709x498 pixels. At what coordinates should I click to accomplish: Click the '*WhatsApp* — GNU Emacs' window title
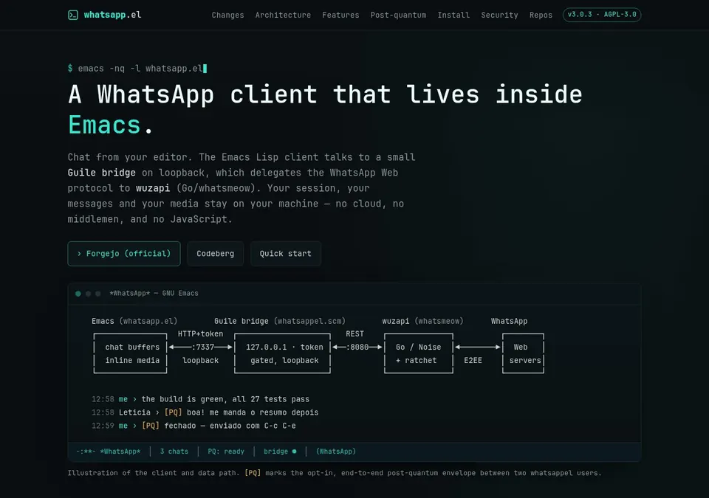click(154, 294)
